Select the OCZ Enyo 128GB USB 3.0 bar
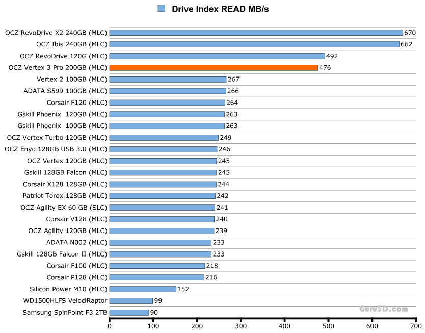Viewport: 425px width, 333px height. click(163, 149)
